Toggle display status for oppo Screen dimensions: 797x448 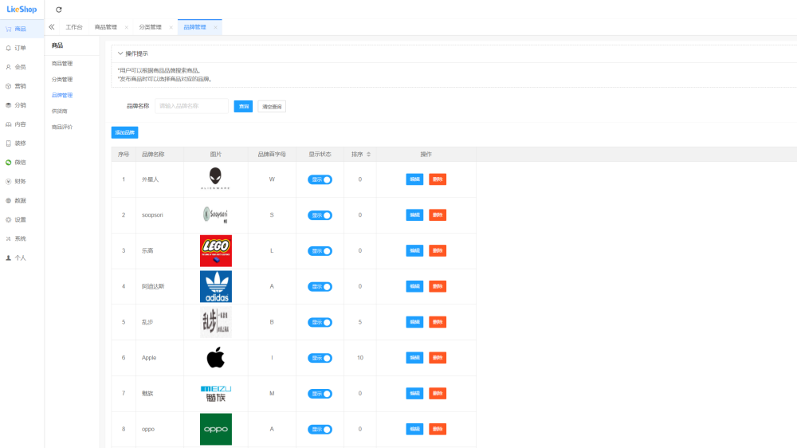320,429
